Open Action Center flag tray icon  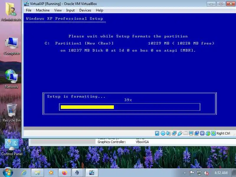tap(191, 173)
